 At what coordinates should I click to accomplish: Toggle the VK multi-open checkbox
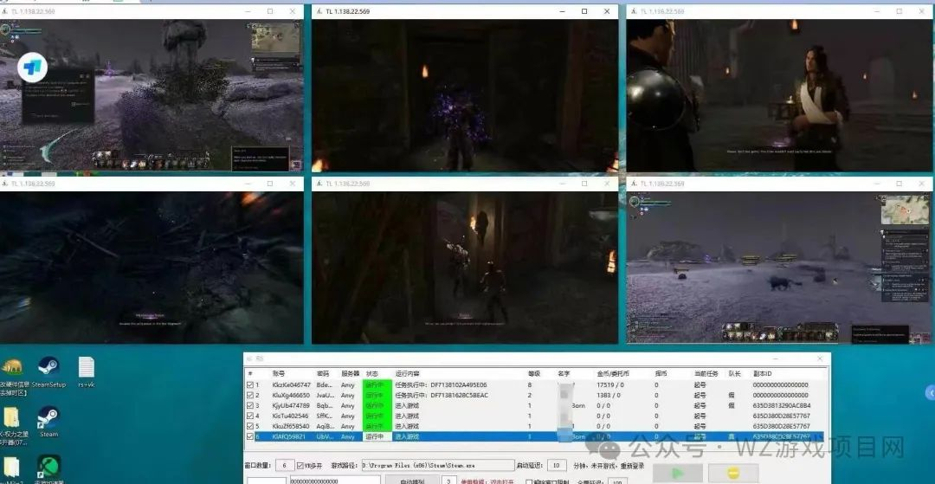(x=300, y=465)
